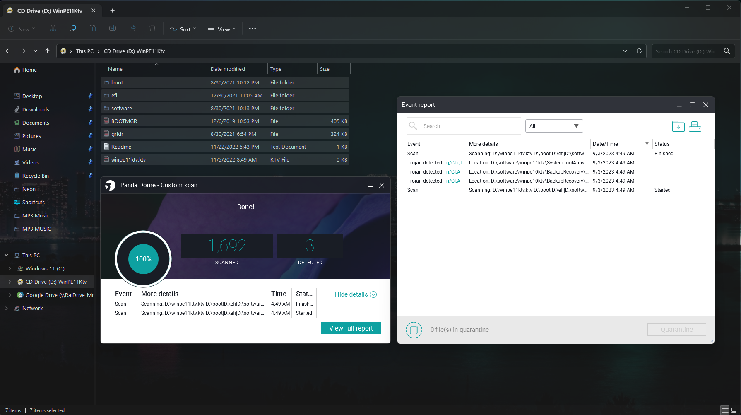Click the print report icon in Event report

pos(695,126)
